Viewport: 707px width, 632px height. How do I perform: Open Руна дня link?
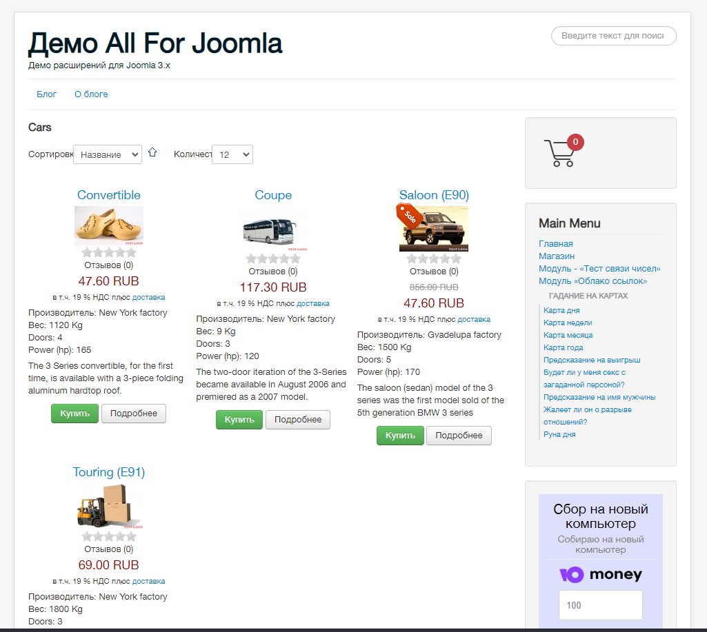coord(559,434)
